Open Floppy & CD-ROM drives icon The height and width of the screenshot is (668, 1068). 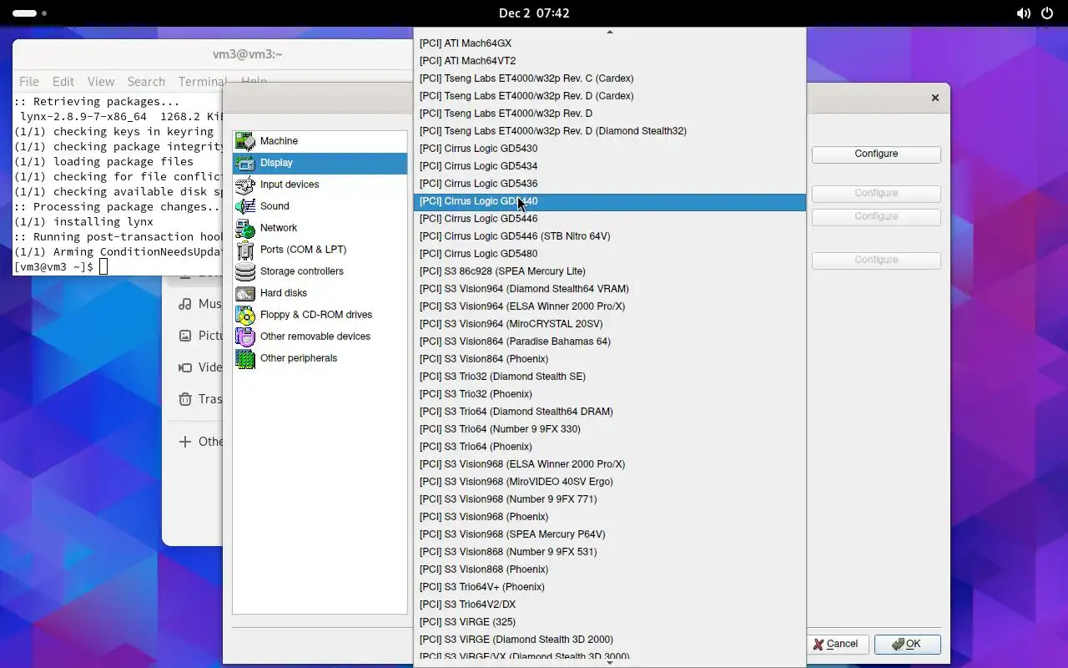point(244,315)
